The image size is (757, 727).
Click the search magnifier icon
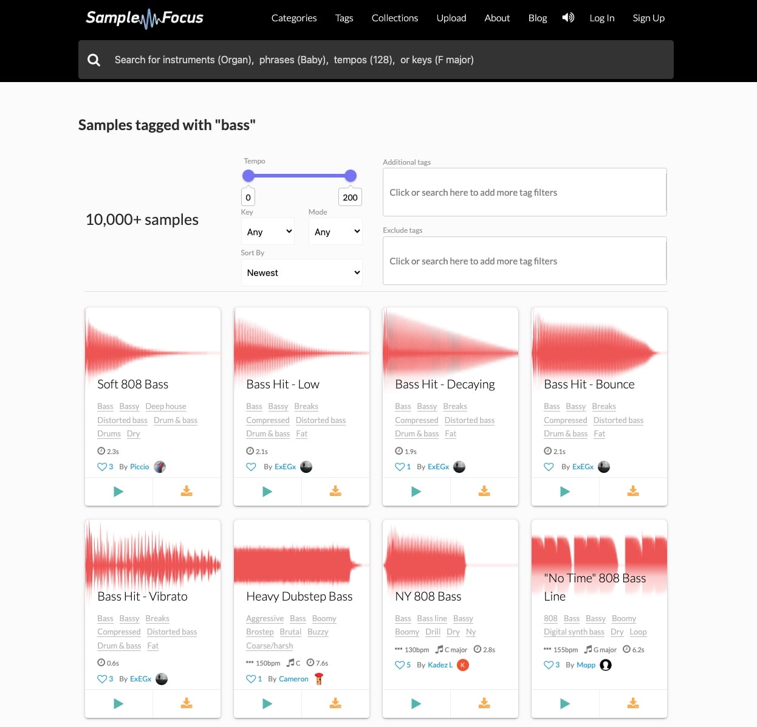94,60
